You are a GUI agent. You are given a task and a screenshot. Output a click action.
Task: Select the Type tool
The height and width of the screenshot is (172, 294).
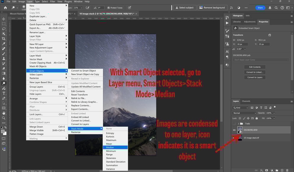pos(4,93)
